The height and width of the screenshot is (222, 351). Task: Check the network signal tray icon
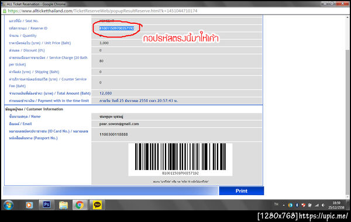pos(316,205)
